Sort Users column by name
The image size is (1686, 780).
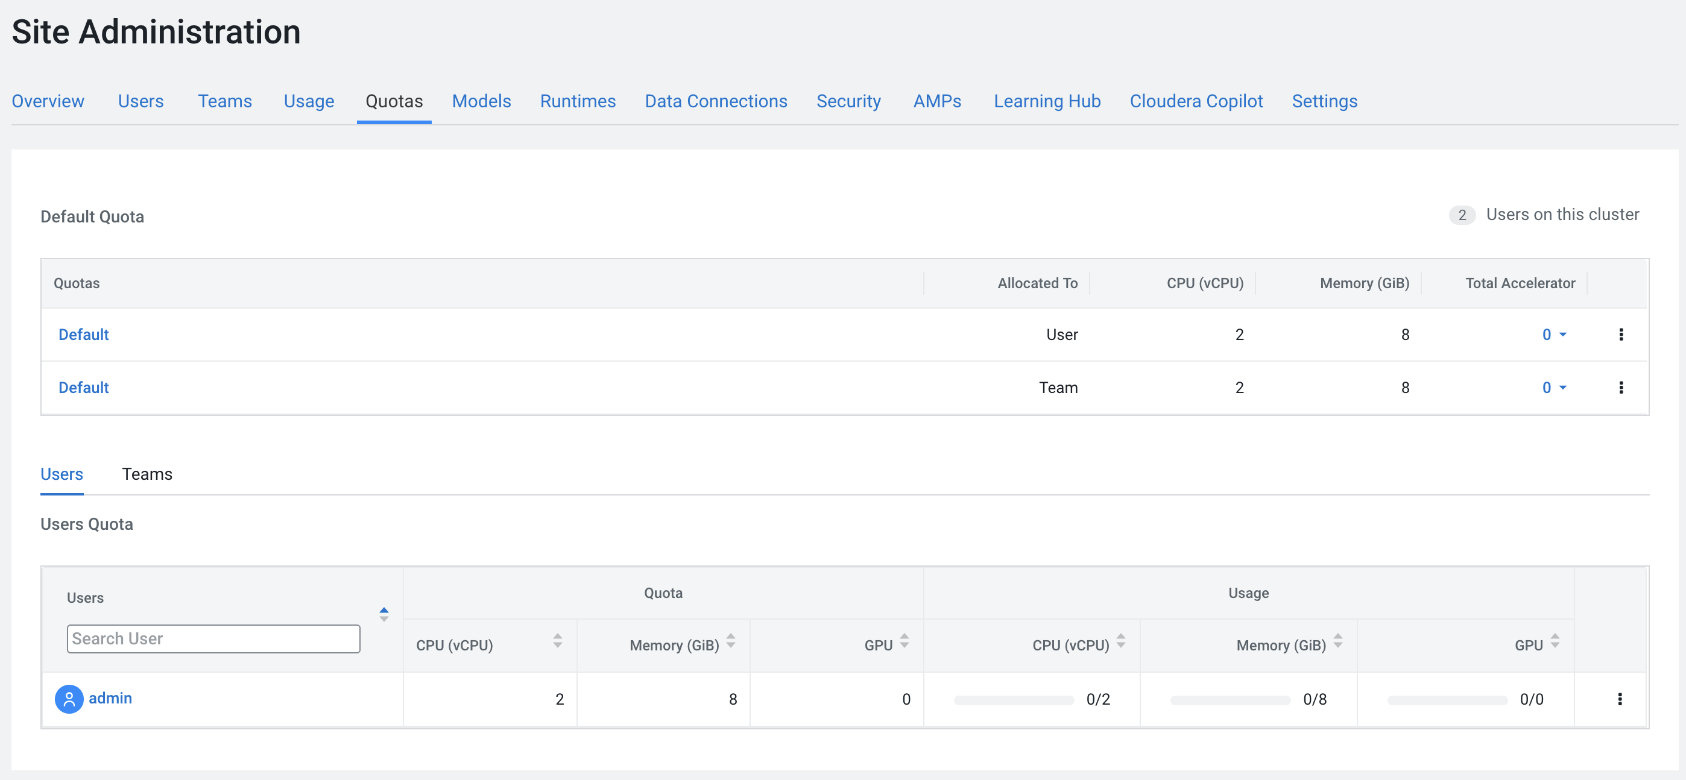tap(384, 614)
